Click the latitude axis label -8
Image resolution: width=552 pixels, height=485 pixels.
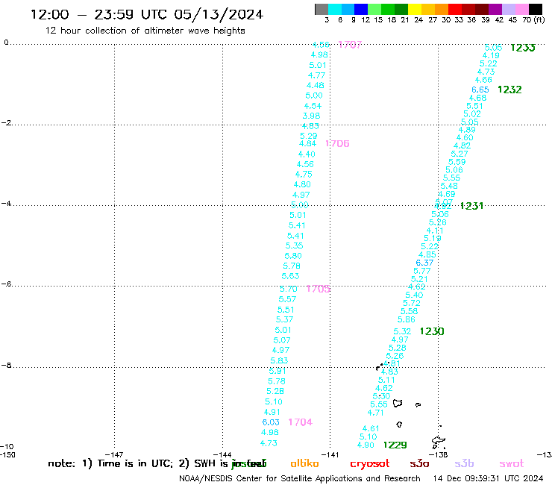pos(6,366)
